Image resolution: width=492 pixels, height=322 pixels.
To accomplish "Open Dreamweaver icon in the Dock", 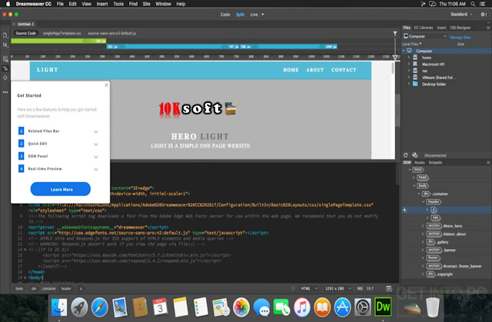I will tap(383, 307).
